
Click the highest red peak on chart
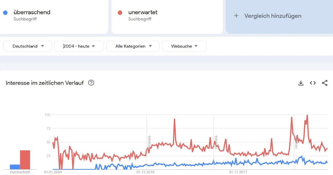pos(307,115)
